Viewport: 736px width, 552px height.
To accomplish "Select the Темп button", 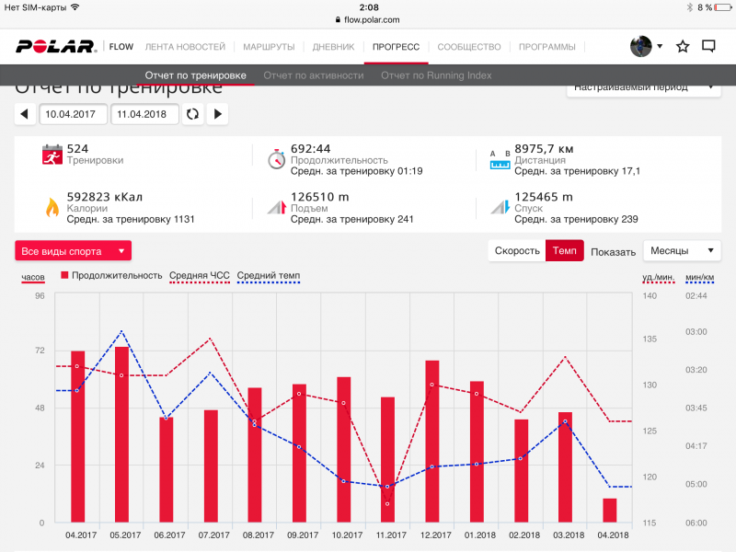I will click(x=564, y=251).
